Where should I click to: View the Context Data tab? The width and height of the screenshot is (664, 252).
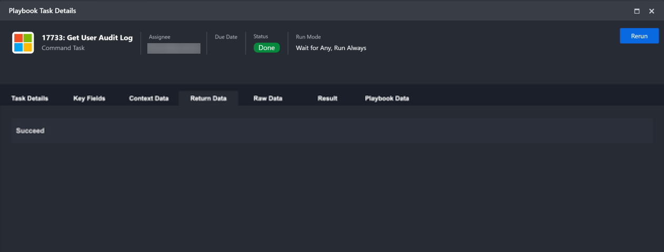coord(149,98)
